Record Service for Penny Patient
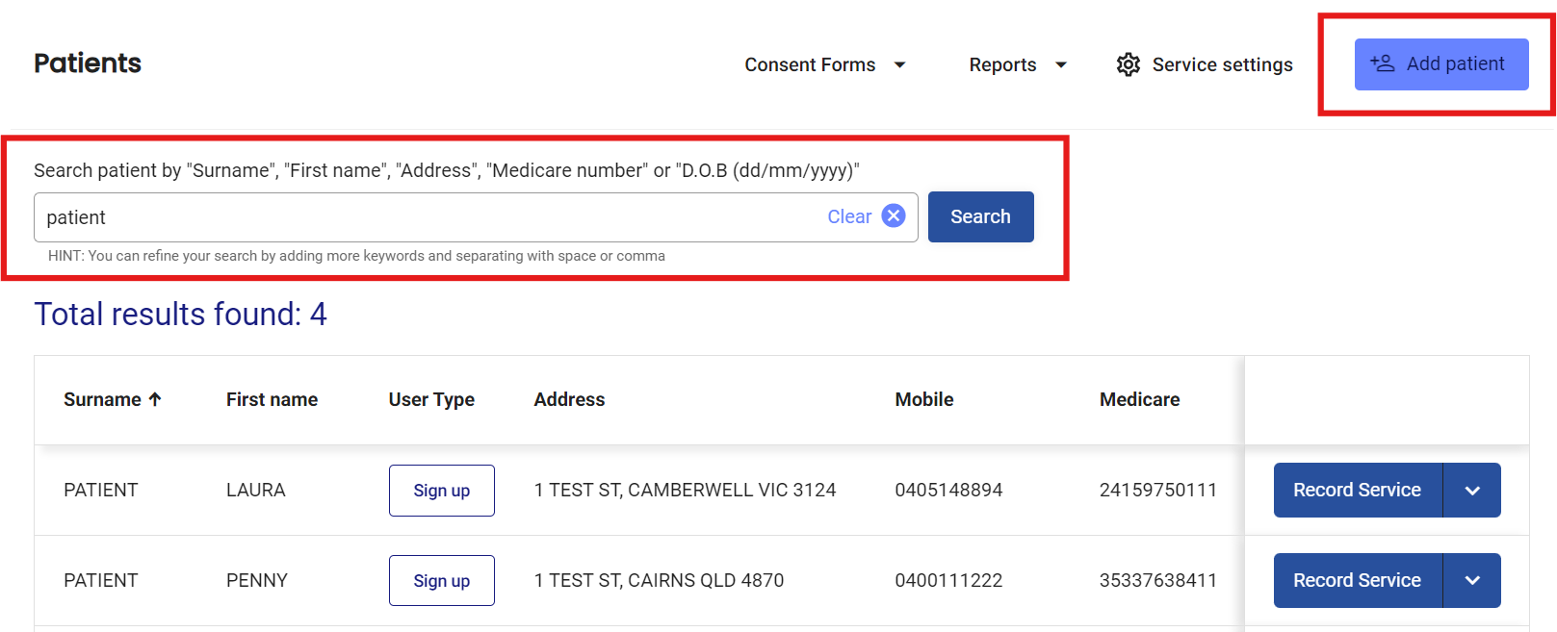Screen dimensions: 1557x632 1357,581
